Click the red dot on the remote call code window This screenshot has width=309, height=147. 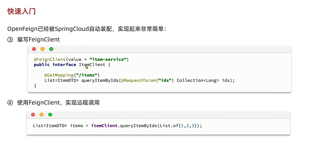[x=33, y=114]
